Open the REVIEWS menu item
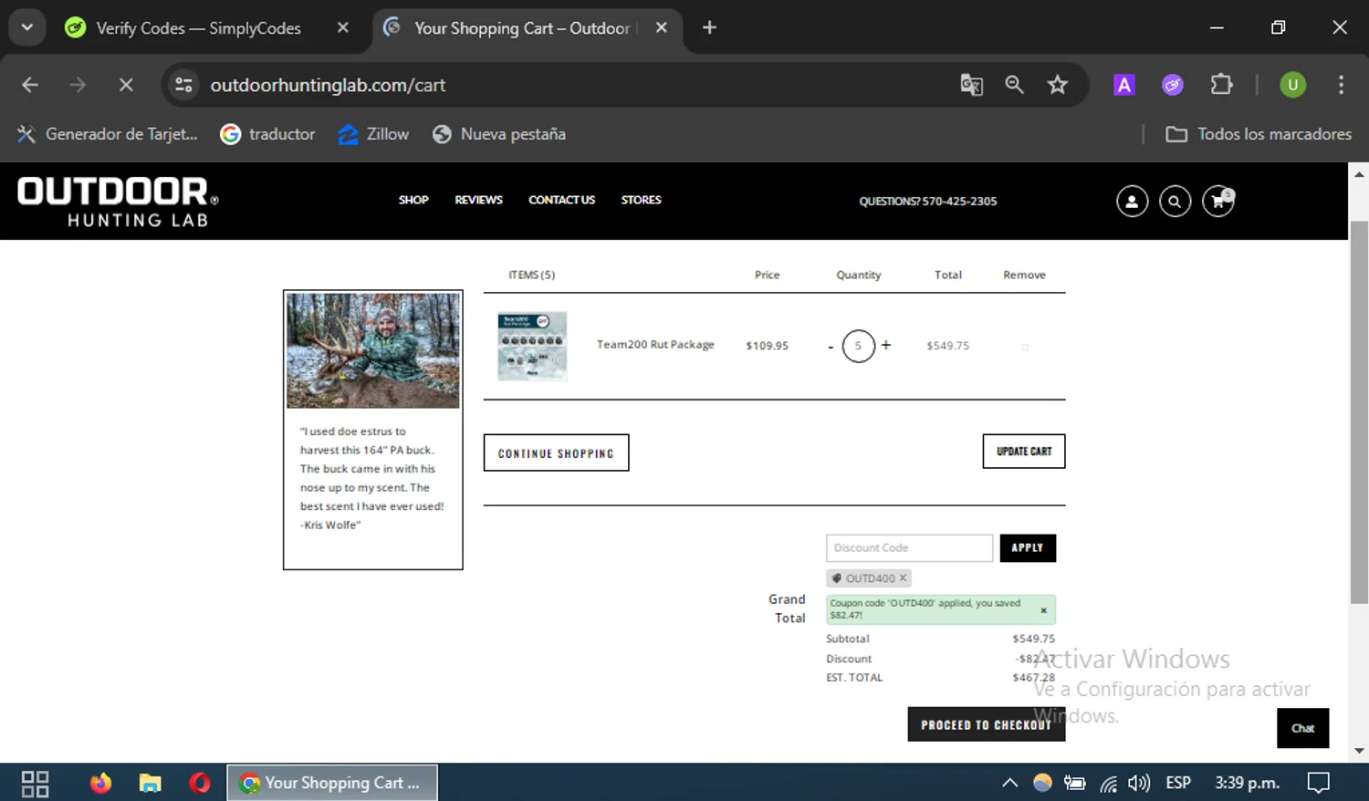This screenshot has width=1369, height=801. point(478,200)
